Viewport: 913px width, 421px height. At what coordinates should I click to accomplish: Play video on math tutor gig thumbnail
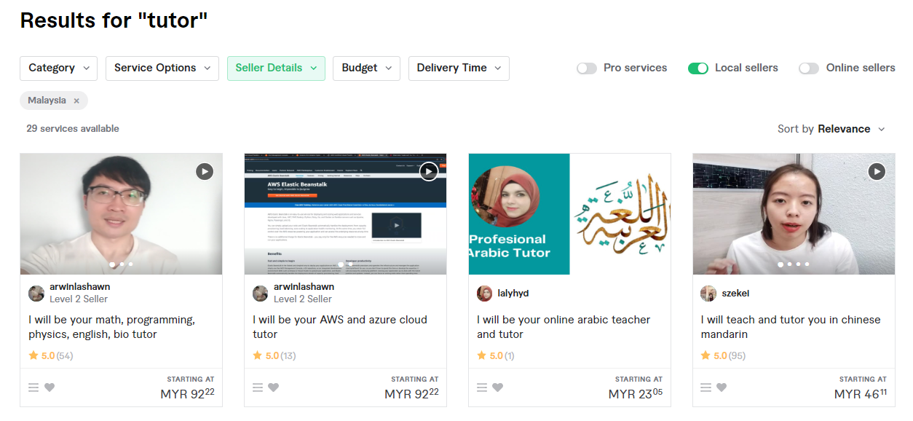[205, 171]
